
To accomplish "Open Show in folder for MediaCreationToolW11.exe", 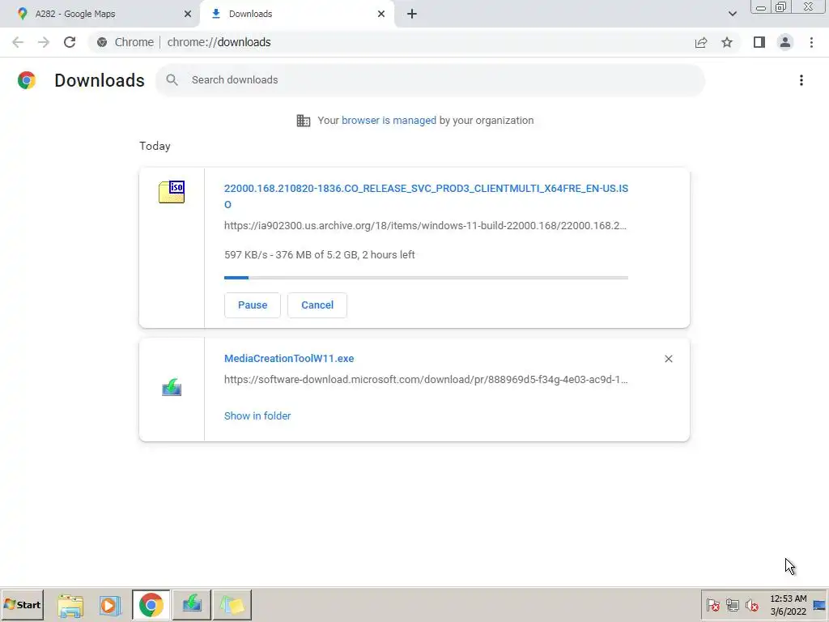I will click(x=257, y=415).
